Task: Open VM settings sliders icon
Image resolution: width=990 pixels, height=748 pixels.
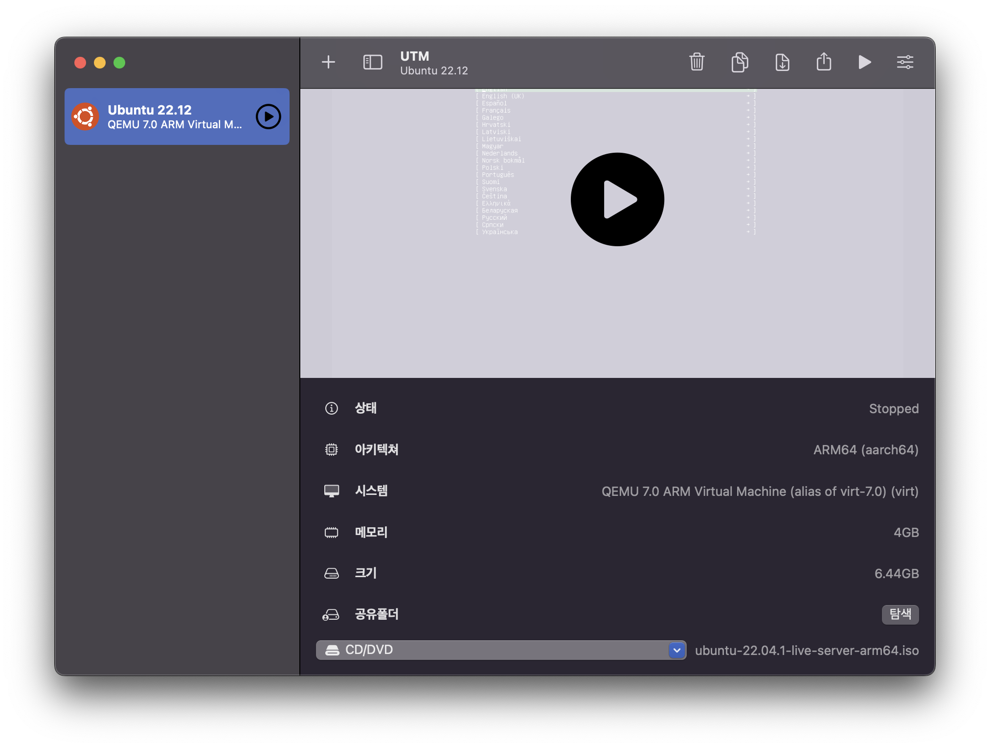Action: point(905,62)
